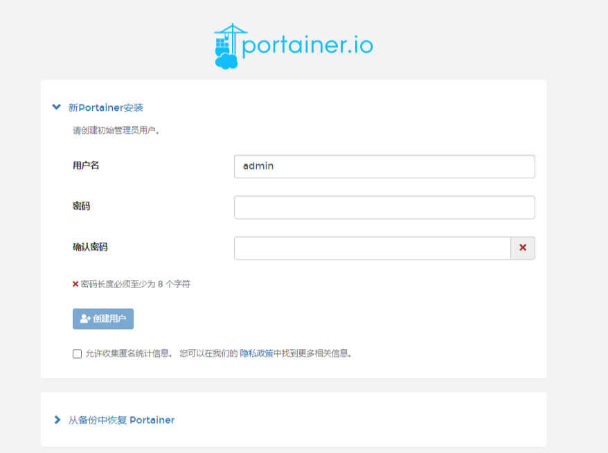Enable the anonymous statistics collection checkbox

77,354
